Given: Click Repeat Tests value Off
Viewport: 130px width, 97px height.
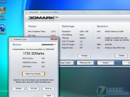Looking at the screenshot, I should click(81, 48).
